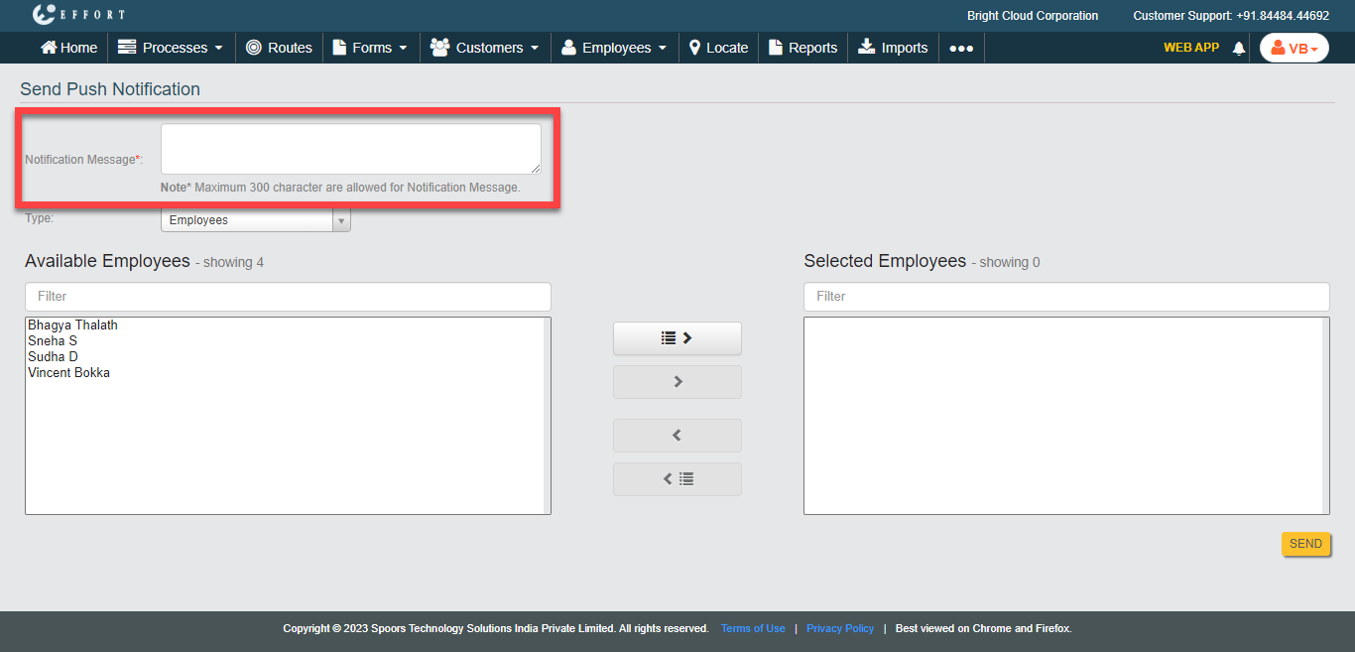Select Vincent Bokka in available employees
This screenshot has height=652, width=1355.
[69, 373]
